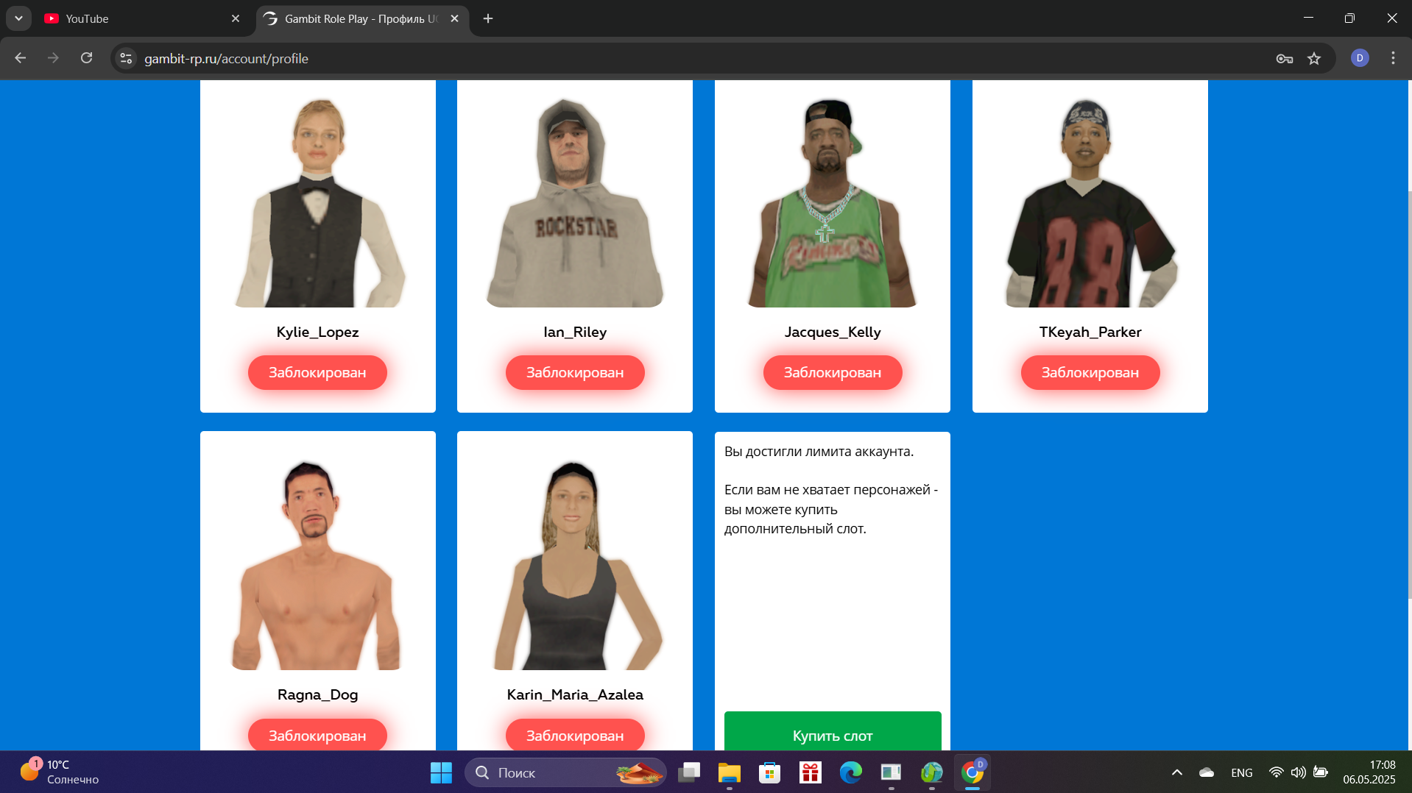Expand the tab search dropdown arrow
This screenshot has height=793, width=1412.
pyautogui.click(x=18, y=18)
